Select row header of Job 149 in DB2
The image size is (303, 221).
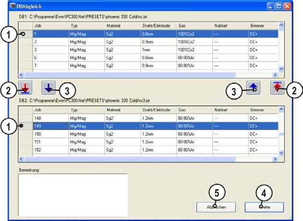pos(25,126)
